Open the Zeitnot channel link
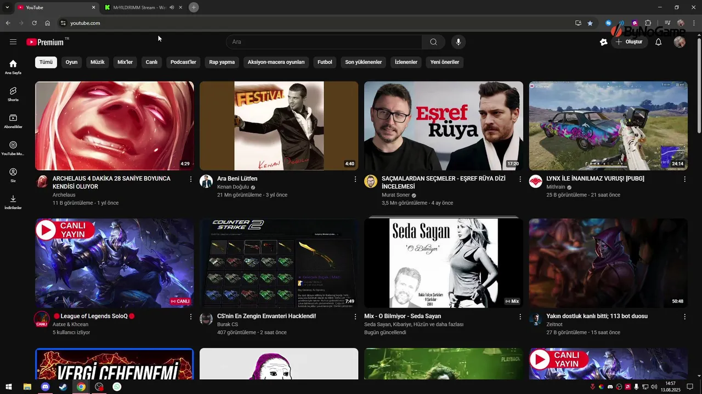The width and height of the screenshot is (702, 394). pos(554,325)
